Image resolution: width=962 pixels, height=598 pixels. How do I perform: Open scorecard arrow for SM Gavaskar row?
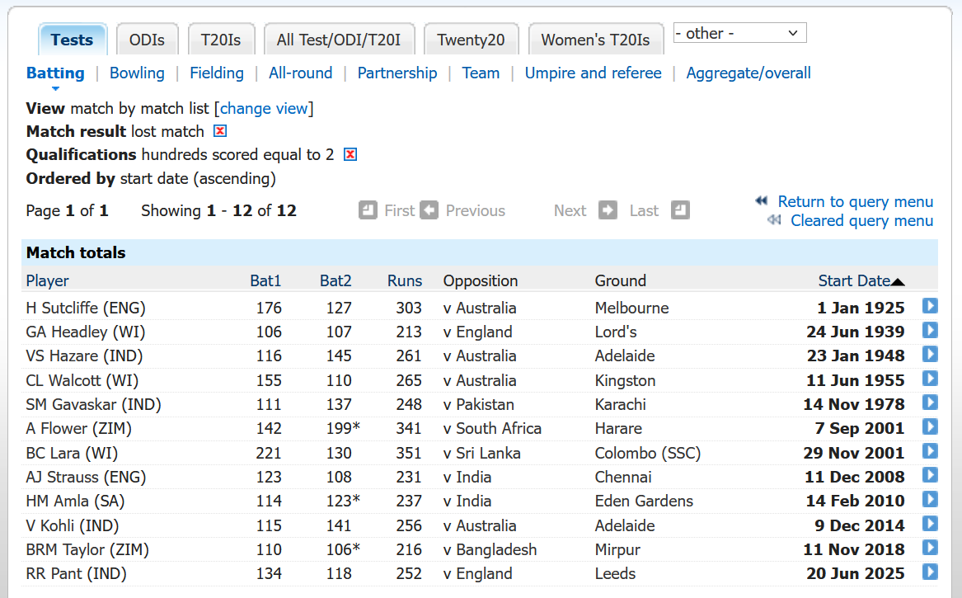tap(930, 403)
